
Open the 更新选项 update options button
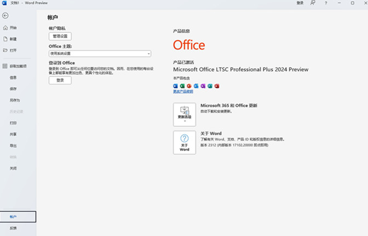[x=185, y=115]
